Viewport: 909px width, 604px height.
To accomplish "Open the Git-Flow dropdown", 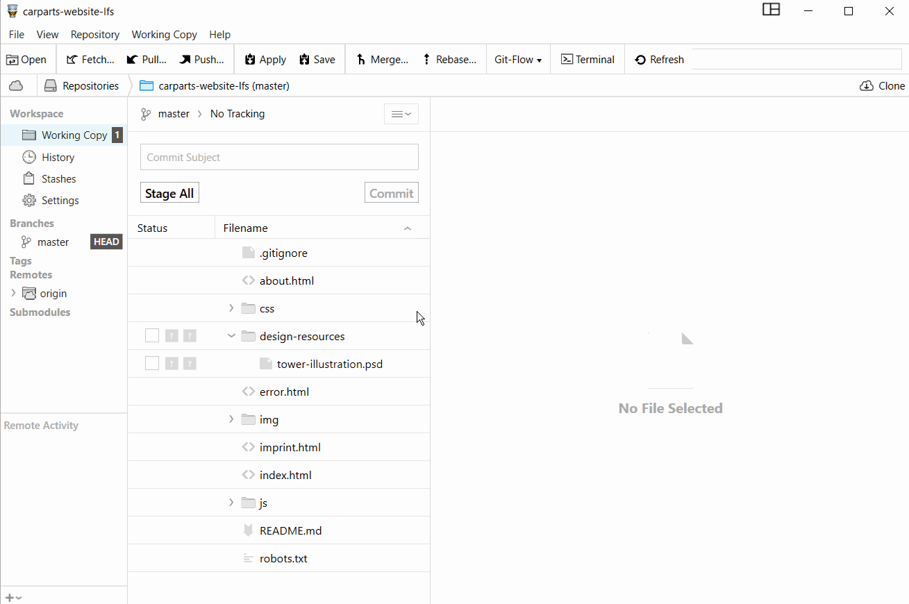I will coord(518,60).
